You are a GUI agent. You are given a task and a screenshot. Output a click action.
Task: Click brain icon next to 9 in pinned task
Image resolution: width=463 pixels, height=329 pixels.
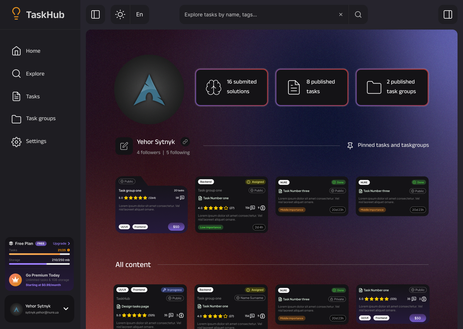[263, 208]
